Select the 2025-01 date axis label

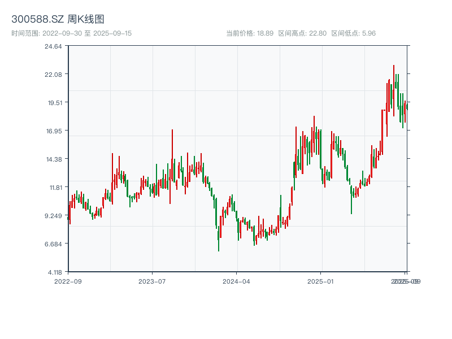(x=321, y=281)
